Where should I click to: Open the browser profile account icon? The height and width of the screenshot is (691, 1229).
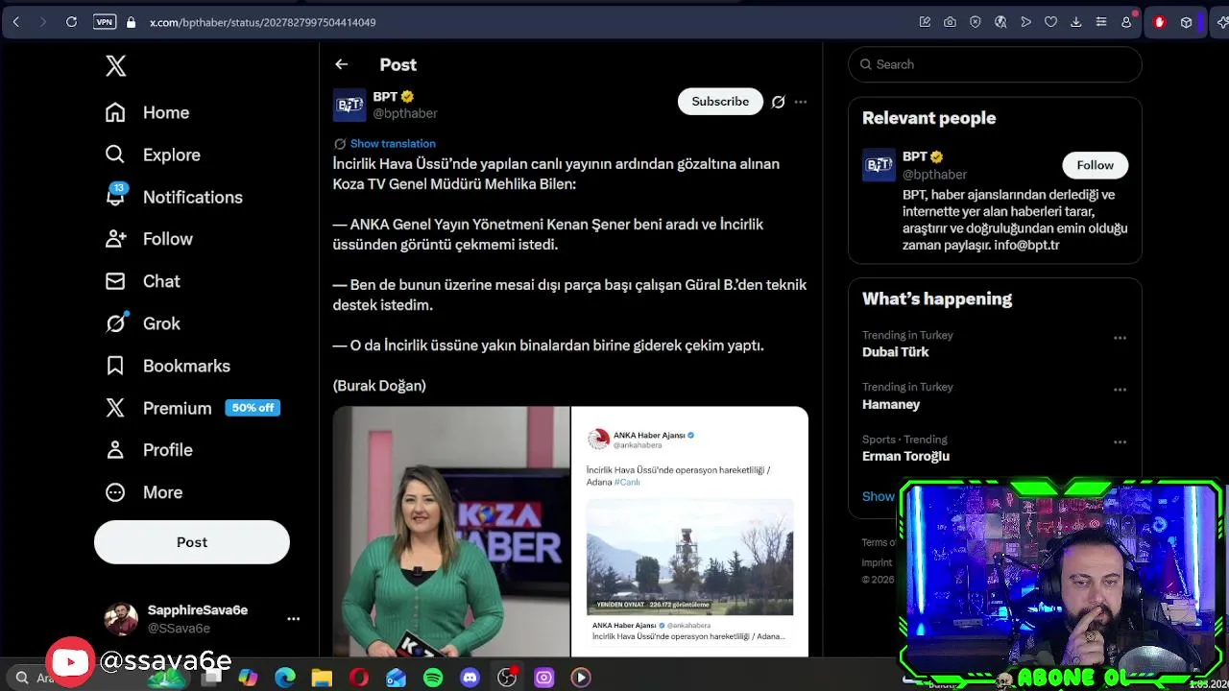point(1127,22)
